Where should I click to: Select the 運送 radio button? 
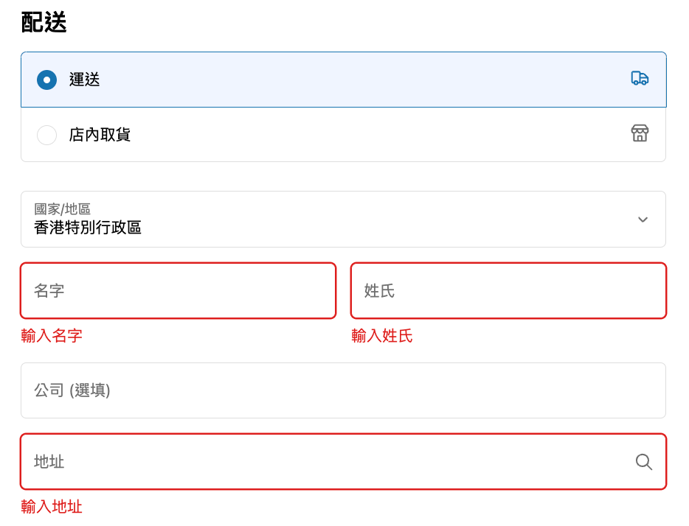pos(46,80)
